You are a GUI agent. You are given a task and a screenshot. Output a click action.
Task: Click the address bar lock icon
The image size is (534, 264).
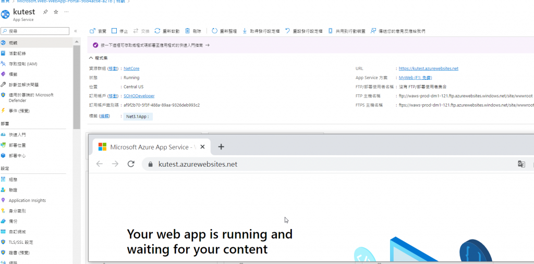pyautogui.click(x=151, y=165)
